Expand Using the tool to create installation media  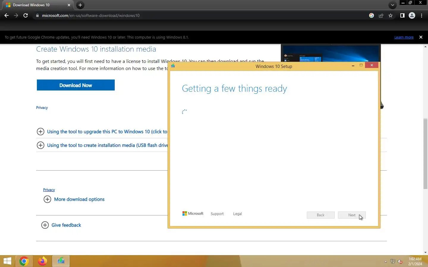tap(102, 145)
